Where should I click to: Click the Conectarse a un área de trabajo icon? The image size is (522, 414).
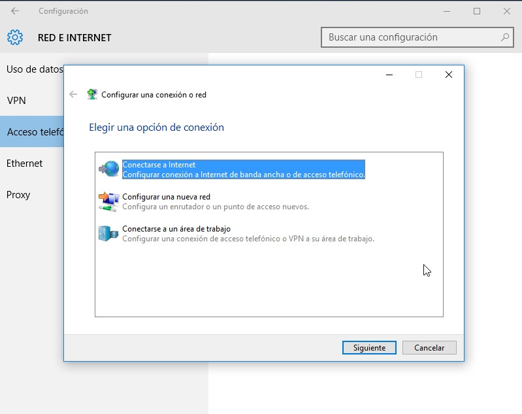tap(108, 233)
